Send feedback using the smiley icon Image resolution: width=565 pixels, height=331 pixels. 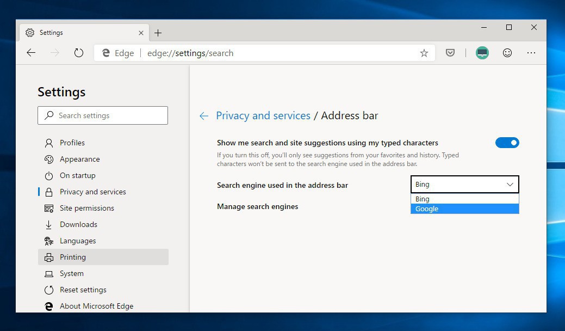tap(507, 53)
